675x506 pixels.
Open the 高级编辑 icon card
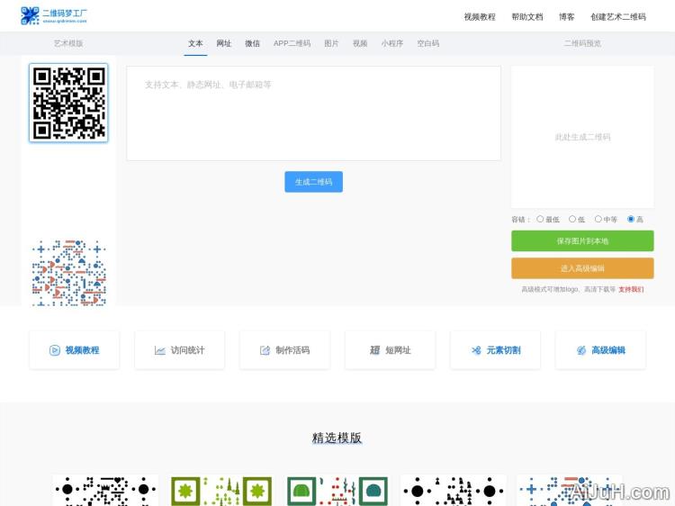600,350
